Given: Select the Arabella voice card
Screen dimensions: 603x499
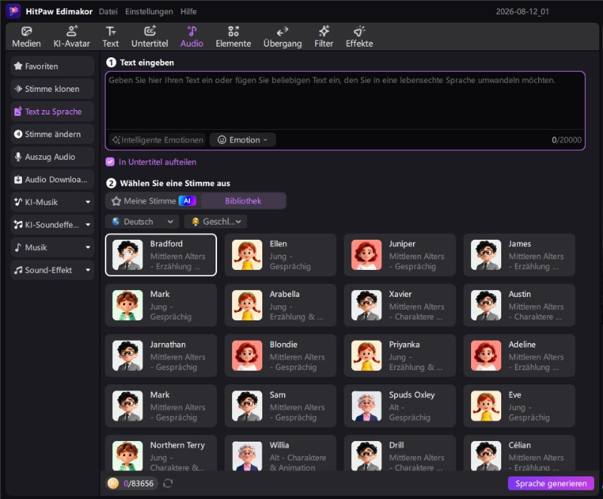Looking at the screenshot, I should (x=280, y=305).
